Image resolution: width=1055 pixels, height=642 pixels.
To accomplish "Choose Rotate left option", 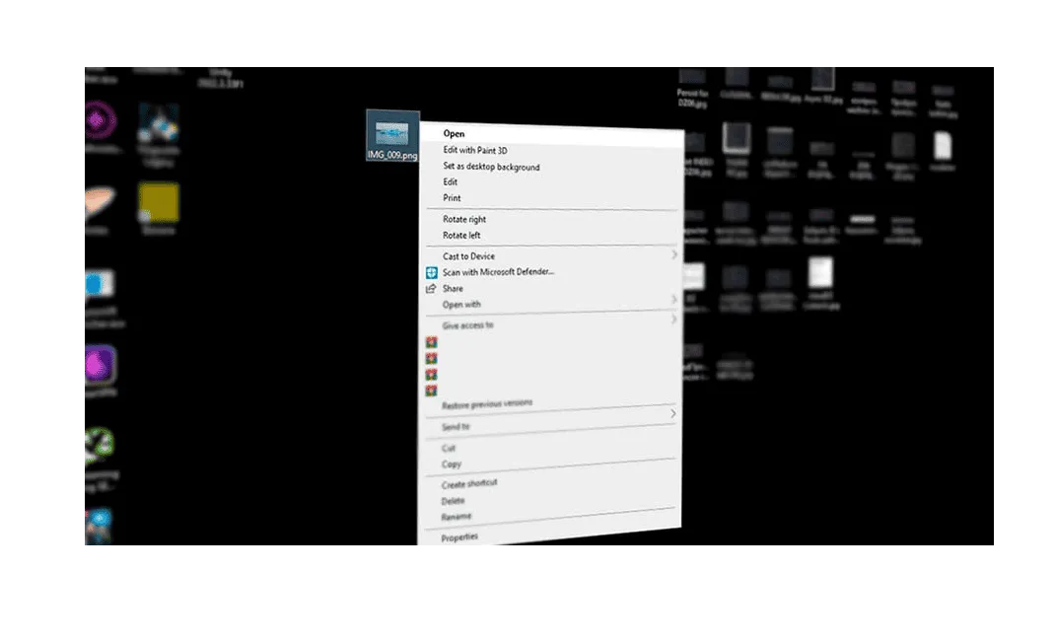I will [461, 236].
